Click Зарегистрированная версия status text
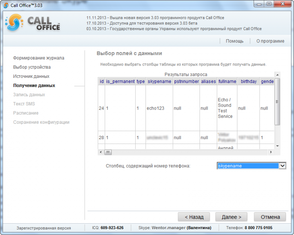Screen dimensions: 294x235 tap(44, 228)
